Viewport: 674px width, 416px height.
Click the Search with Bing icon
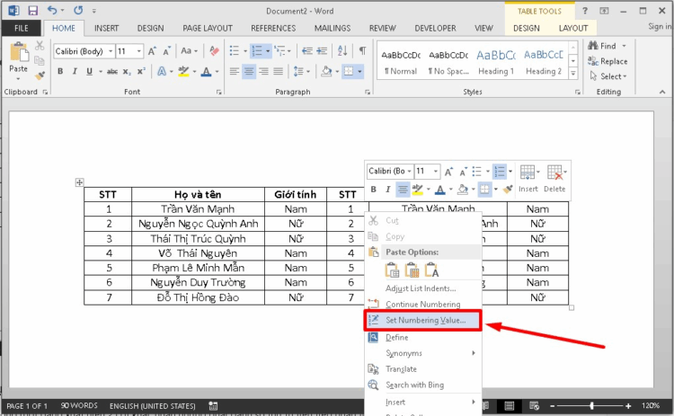click(373, 385)
